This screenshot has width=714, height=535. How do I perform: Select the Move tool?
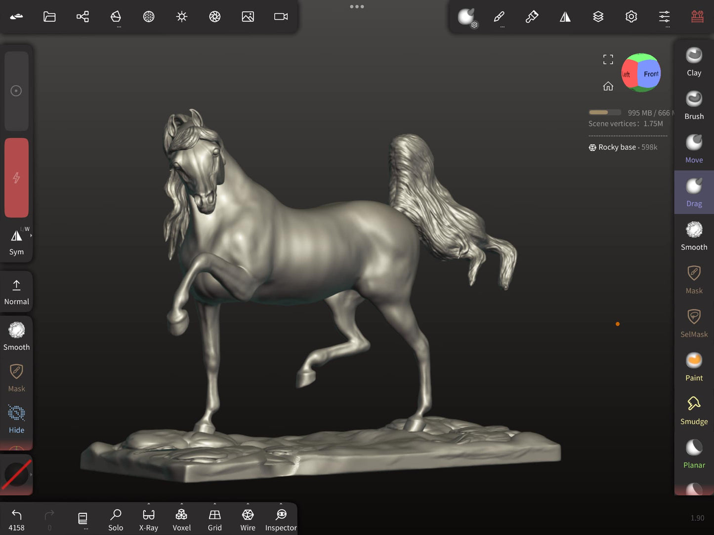click(x=694, y=149)
